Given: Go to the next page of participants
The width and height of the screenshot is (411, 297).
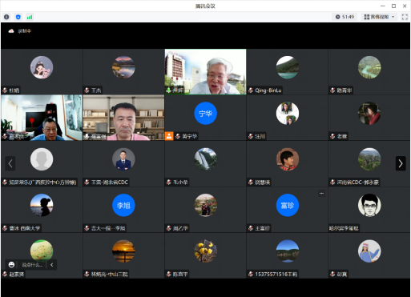Looking at the screenshot, I should click(x=401, y=163).
